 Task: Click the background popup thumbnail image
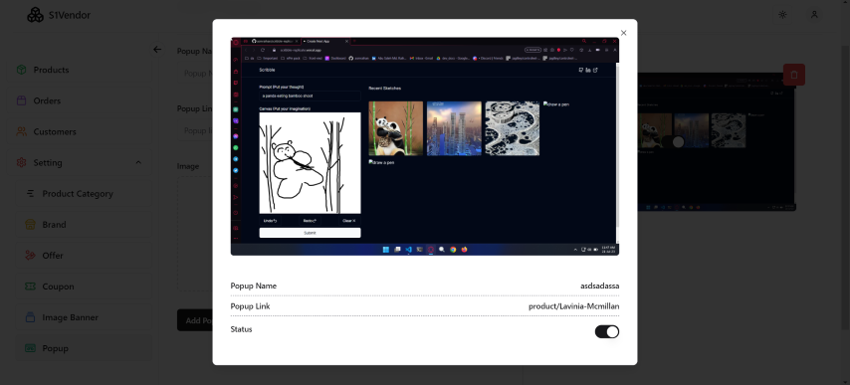pyautogui.click(x=716, y=142)
